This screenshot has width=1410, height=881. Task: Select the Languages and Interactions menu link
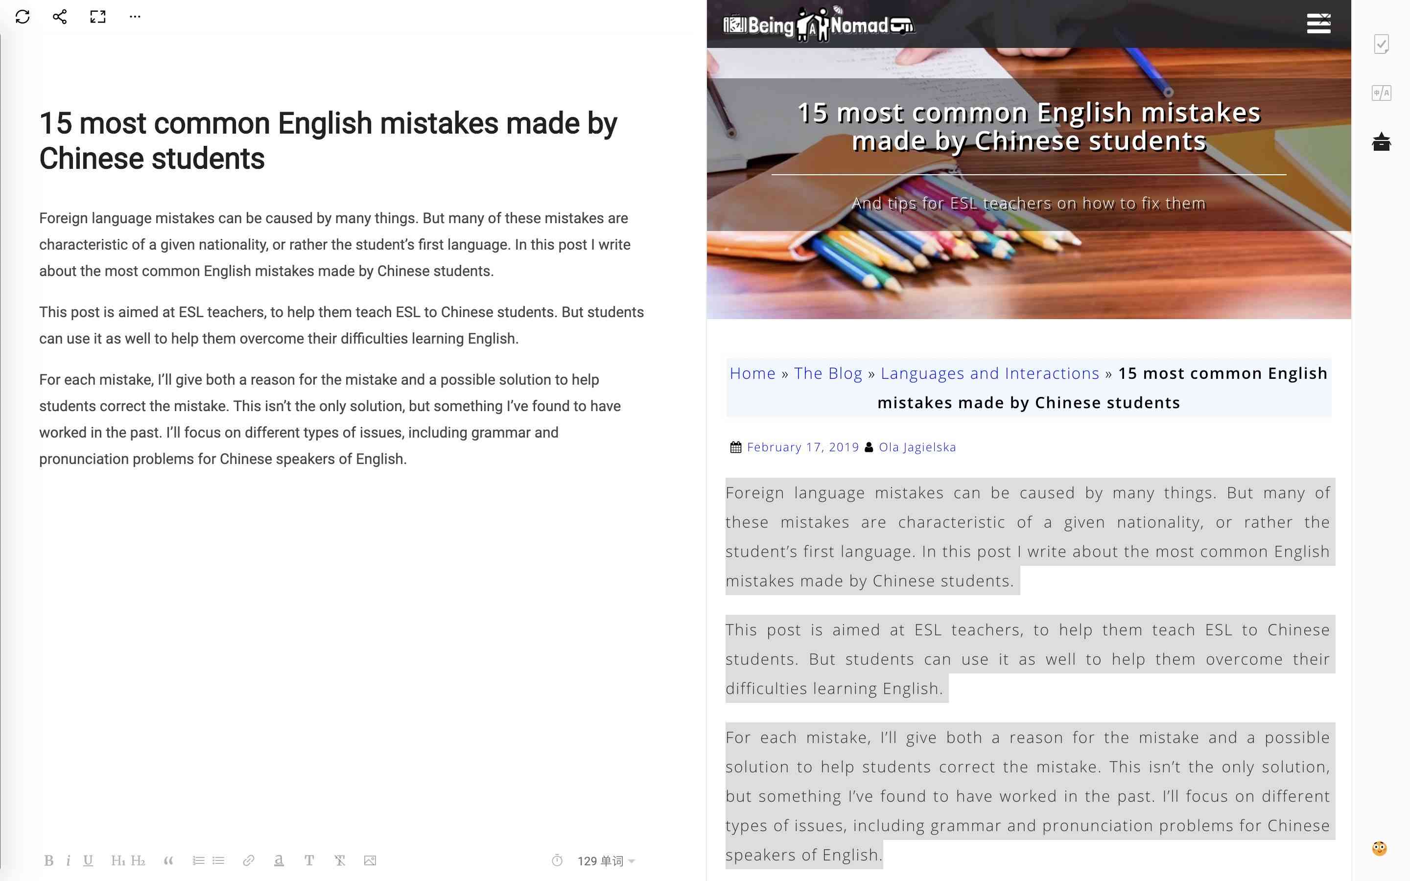[989, 372]
